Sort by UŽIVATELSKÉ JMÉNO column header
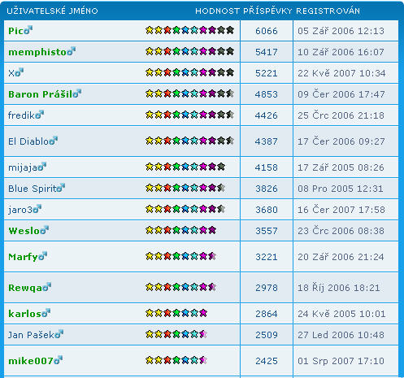The height and width of the screenshot is (378, 404). tap(52, 11)
